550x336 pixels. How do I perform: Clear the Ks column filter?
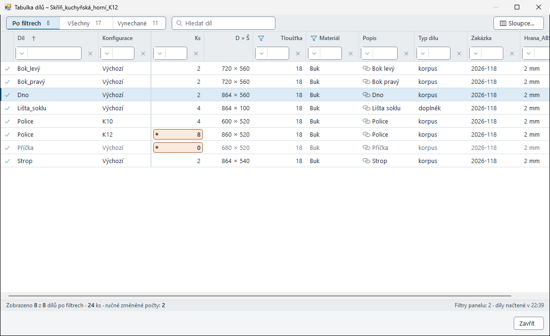196,54
